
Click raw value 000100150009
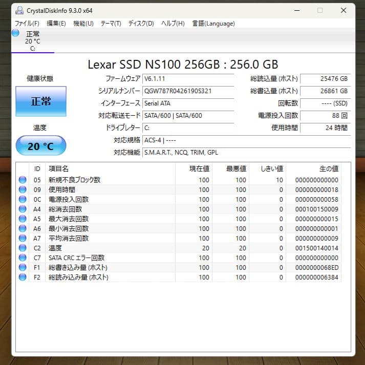(x=317, y=209)
